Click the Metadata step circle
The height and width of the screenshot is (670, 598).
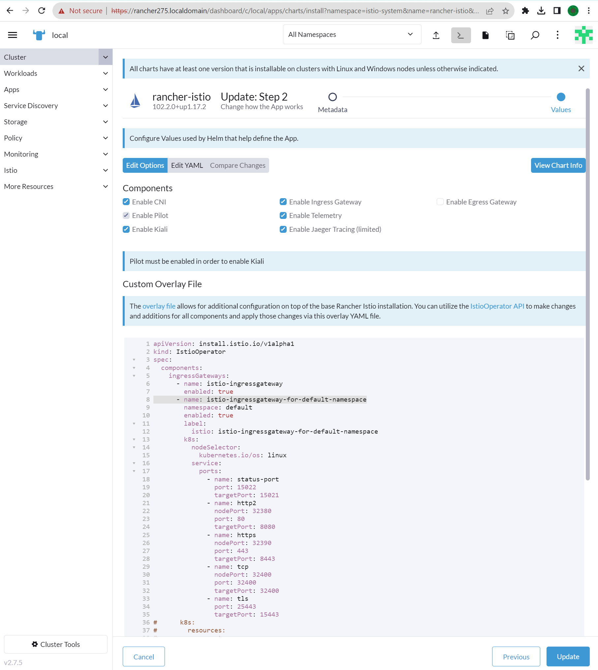(332, 97)
